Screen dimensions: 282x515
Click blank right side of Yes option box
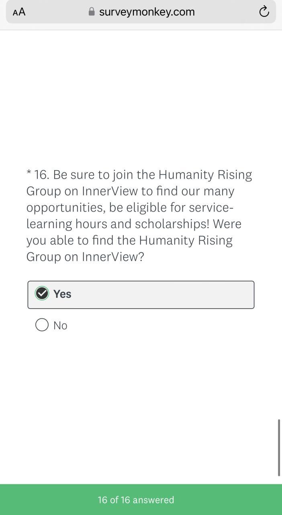[201, 295]
